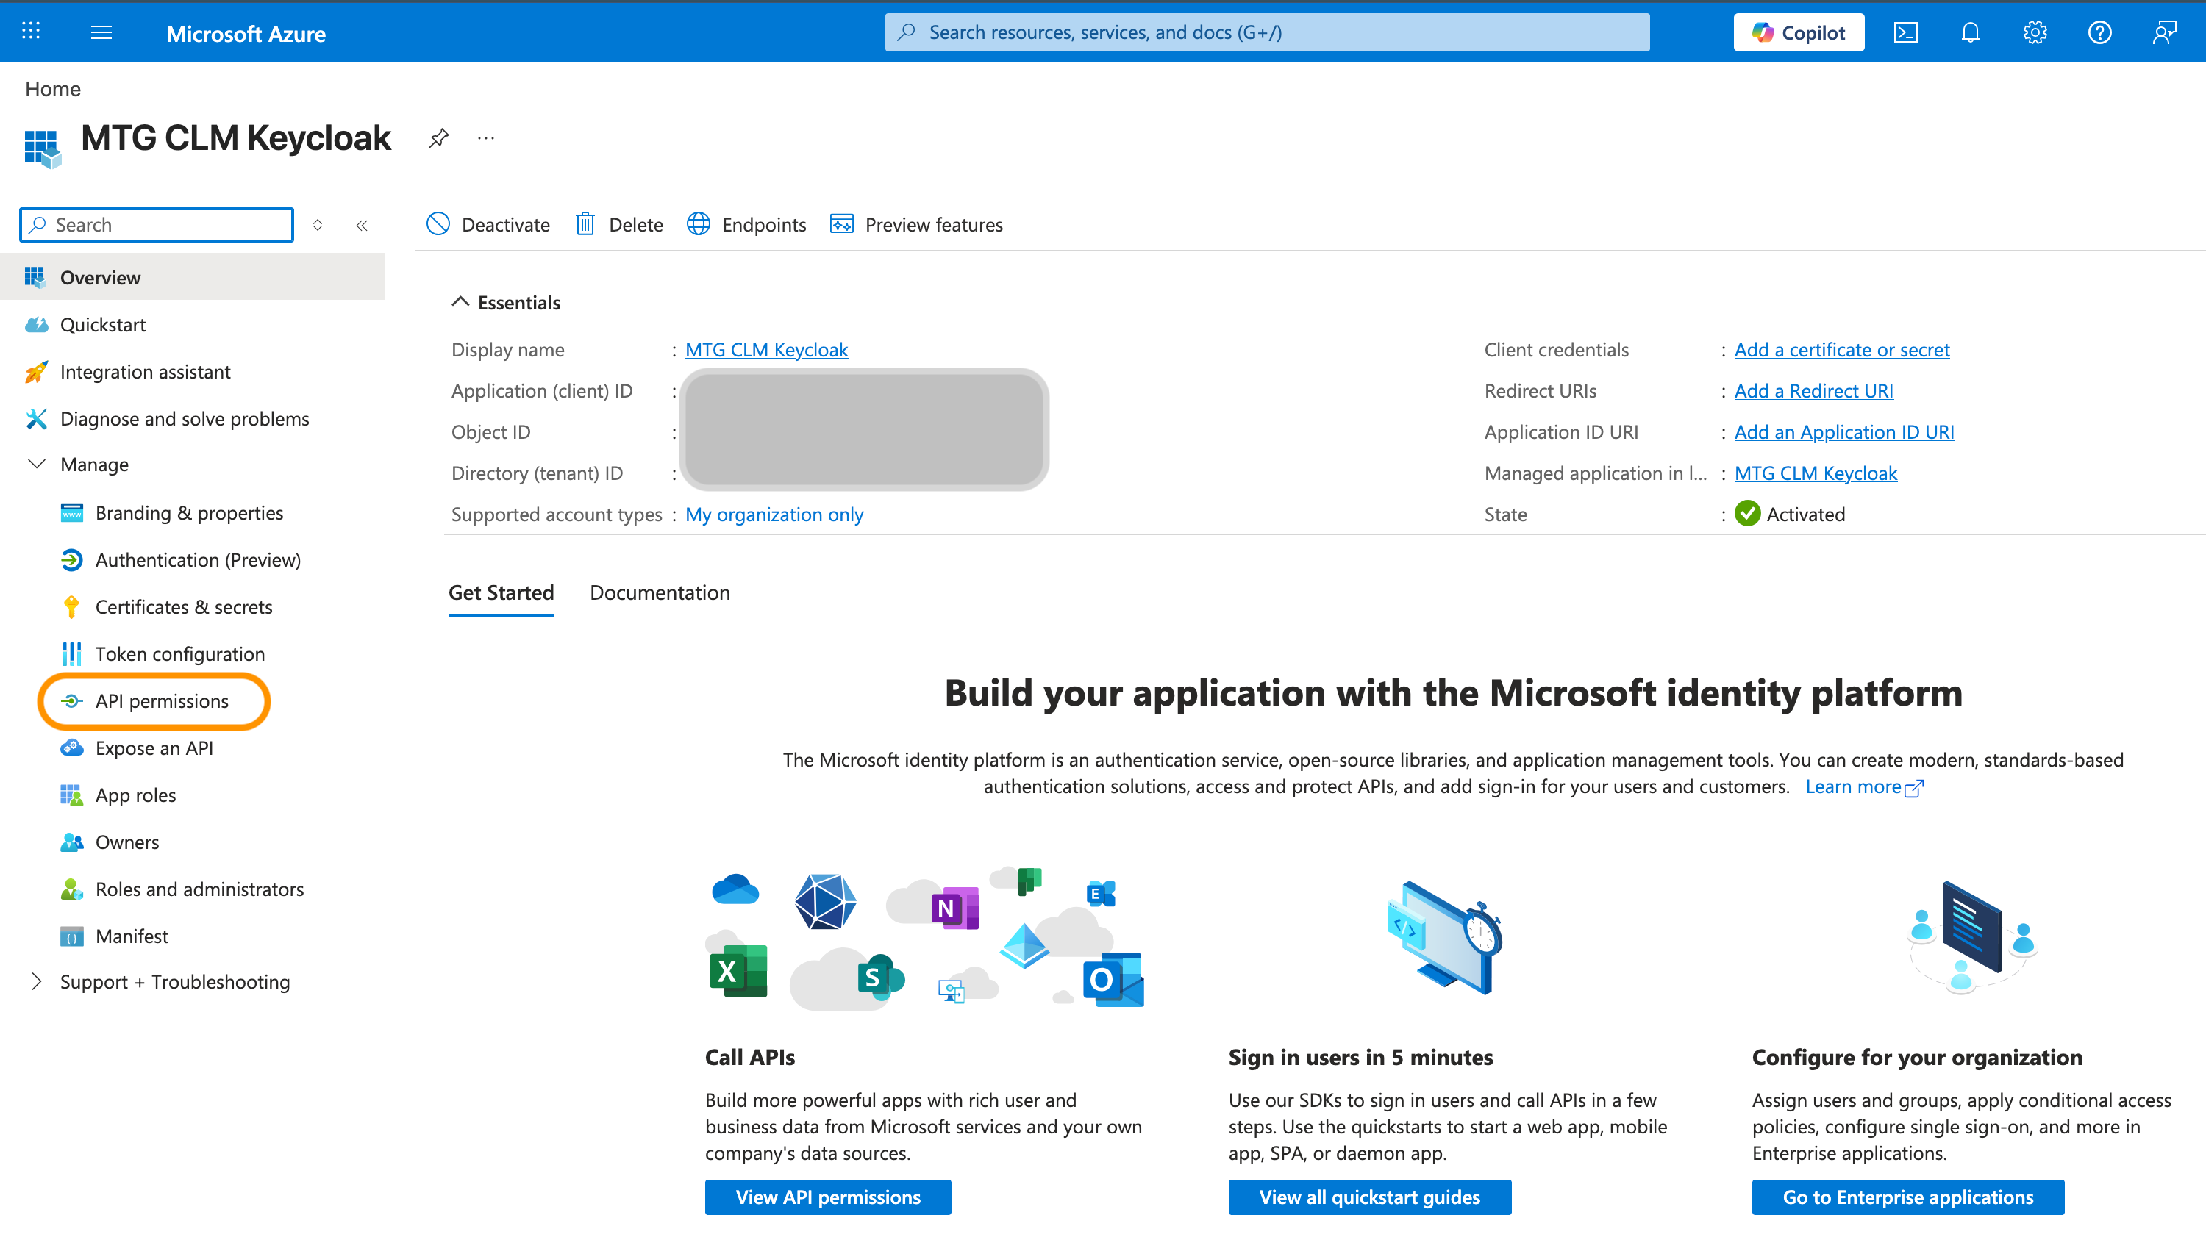Click the Quickstart cloud icon
This screenshot has width=2206, height=1251.
[x=36, y=325]
